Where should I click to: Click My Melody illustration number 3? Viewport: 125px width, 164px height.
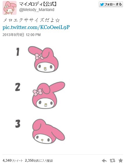[x=49, y=131]
